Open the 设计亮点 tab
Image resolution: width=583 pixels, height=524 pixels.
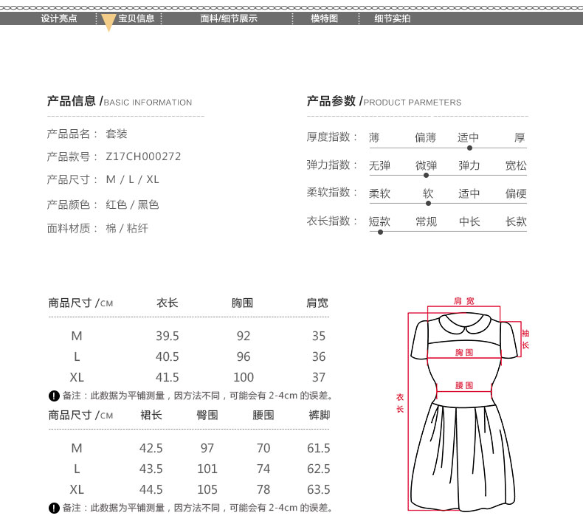pyautogui.click(x=59, y=18)
